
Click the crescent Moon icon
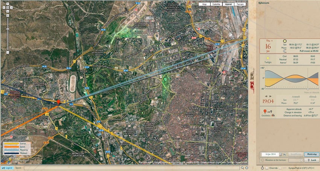click(x=285, y=51)
